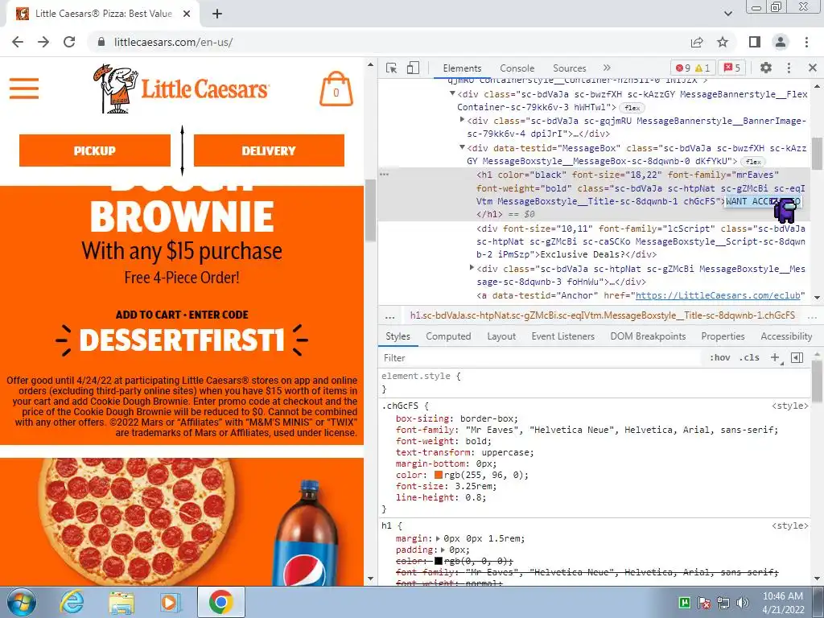Open the system volume control
Screen dimensions: 824x618
coord(743,602)
